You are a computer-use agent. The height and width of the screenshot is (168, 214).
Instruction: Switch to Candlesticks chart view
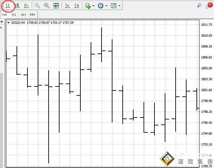point(17,6)
